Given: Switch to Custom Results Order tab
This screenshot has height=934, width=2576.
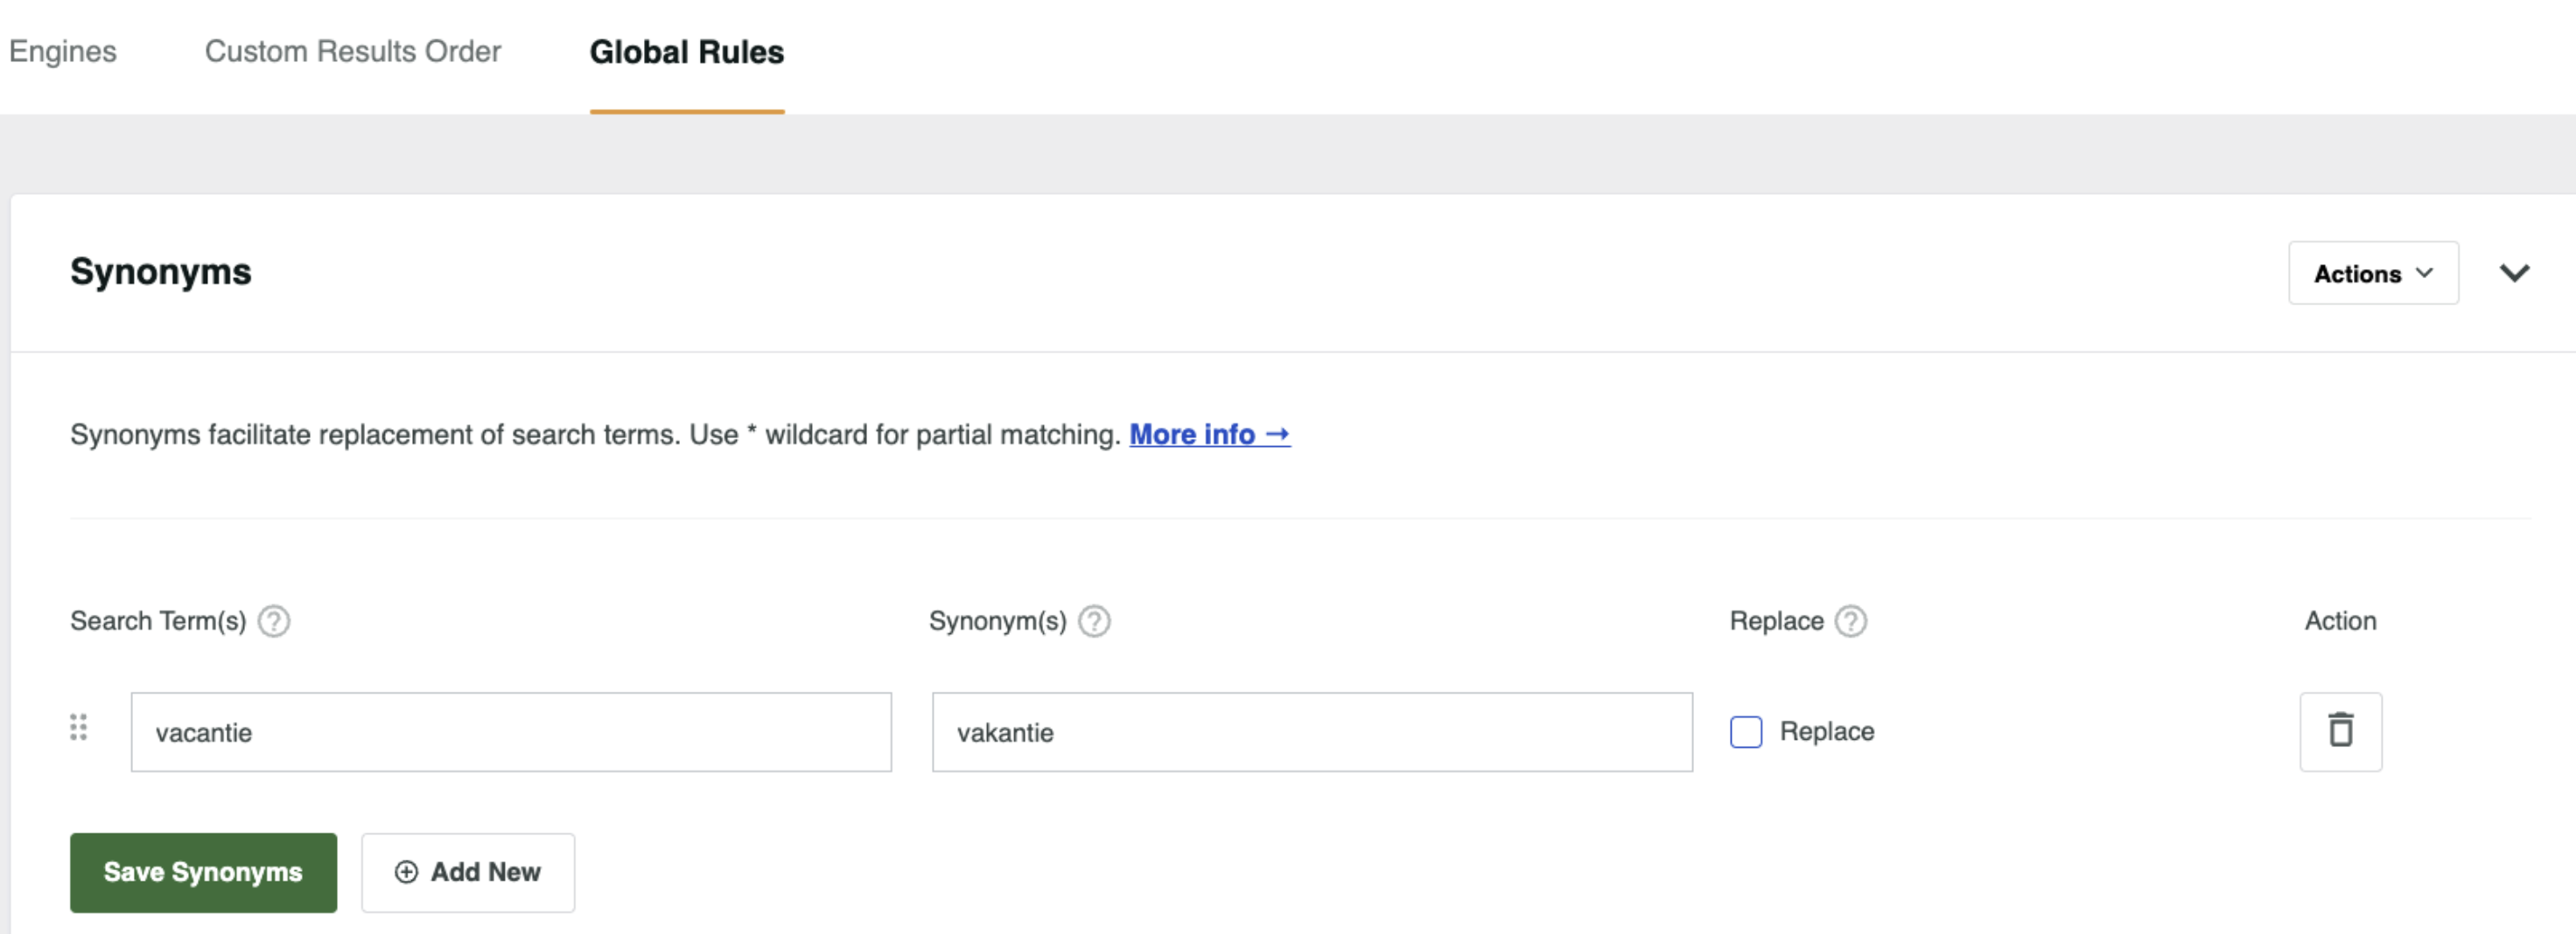Looking at the screenshot, I should [353, 51].
